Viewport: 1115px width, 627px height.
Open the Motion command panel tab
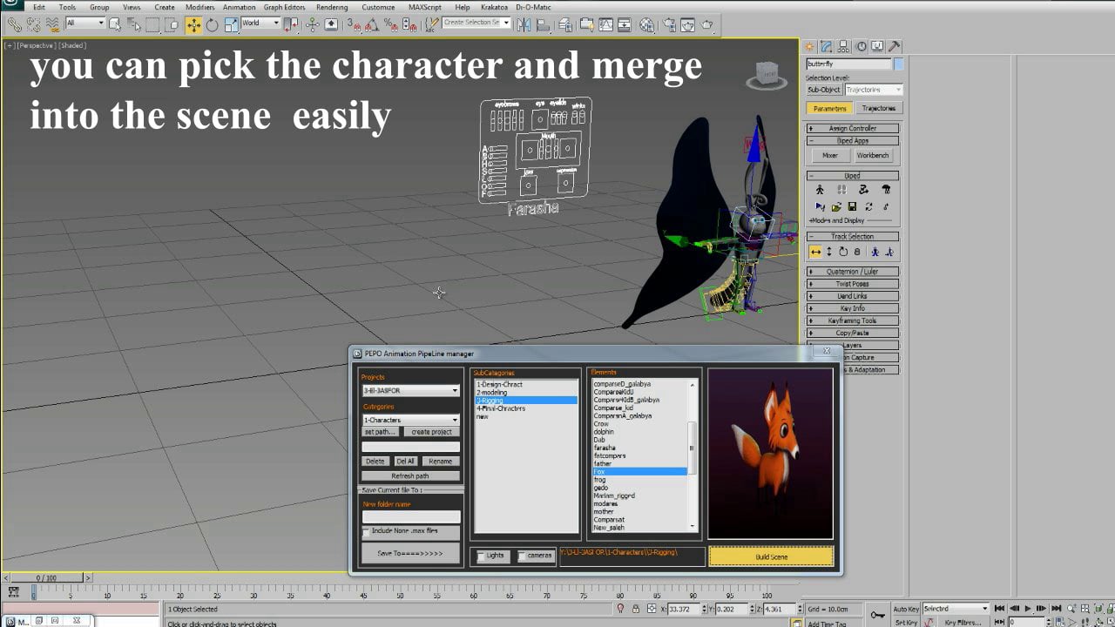pyautogui.click(x=861, y=46)
